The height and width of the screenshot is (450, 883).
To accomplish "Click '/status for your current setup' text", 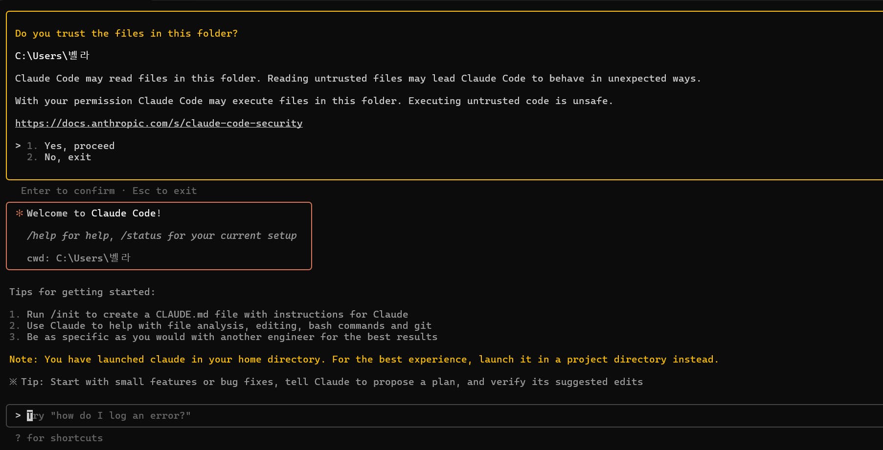I will coord(209,236).
